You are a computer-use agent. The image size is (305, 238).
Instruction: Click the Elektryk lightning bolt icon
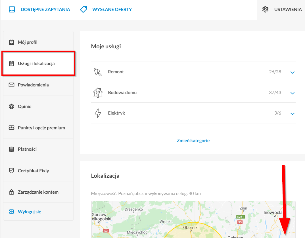(98, 113)
